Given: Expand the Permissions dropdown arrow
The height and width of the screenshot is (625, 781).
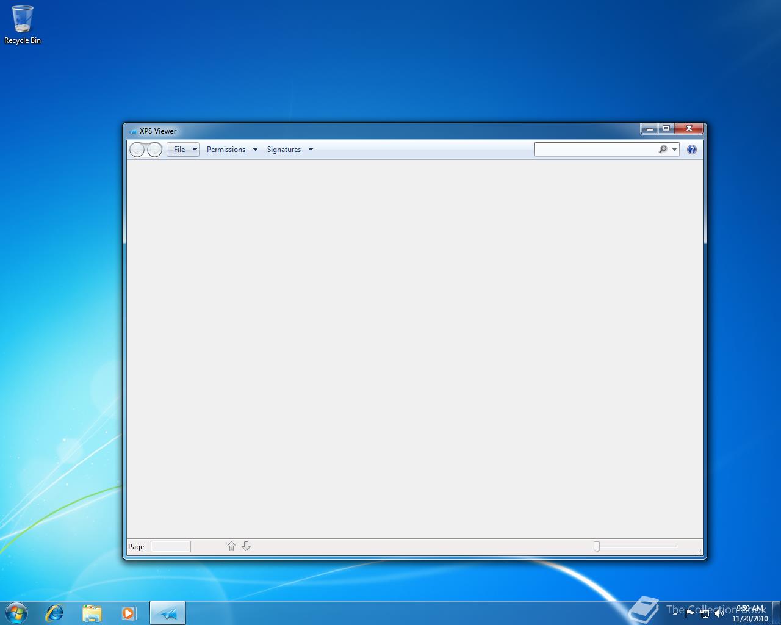Looking at the screenshot, I should 255,150.
